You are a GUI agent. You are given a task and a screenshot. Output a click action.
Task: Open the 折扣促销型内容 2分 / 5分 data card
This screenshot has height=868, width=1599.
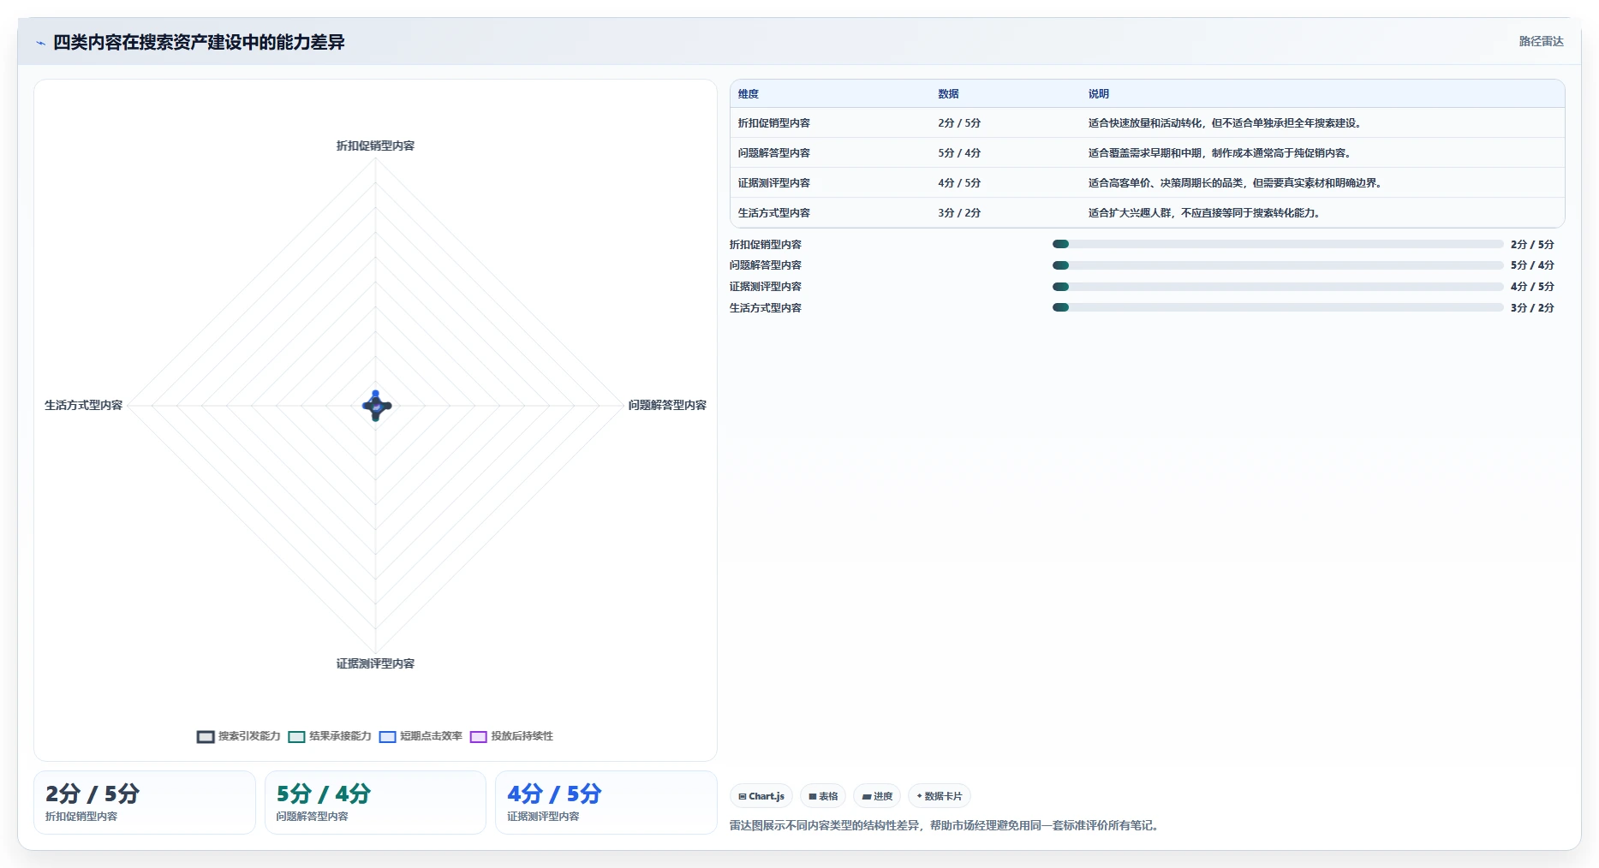(x=145, y=803)
